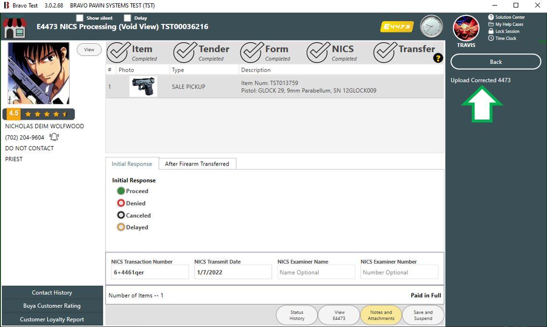Click the store home icon
The height and width of the screenshot is (327, 547).
point(14,27)
